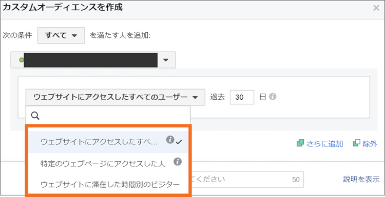
Task: Choose 特定のウェブページにアクセスした人 option
Action: point(108,163)
